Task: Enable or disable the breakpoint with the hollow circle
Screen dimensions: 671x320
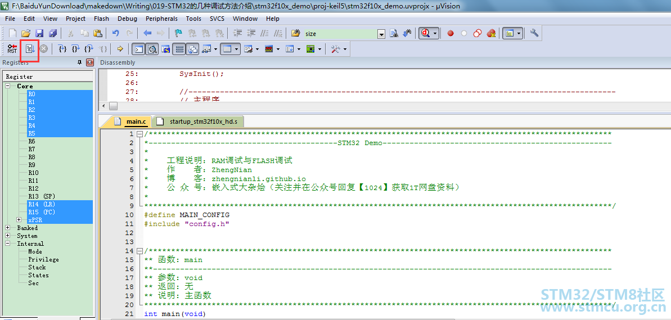Action: click(464, 33)
